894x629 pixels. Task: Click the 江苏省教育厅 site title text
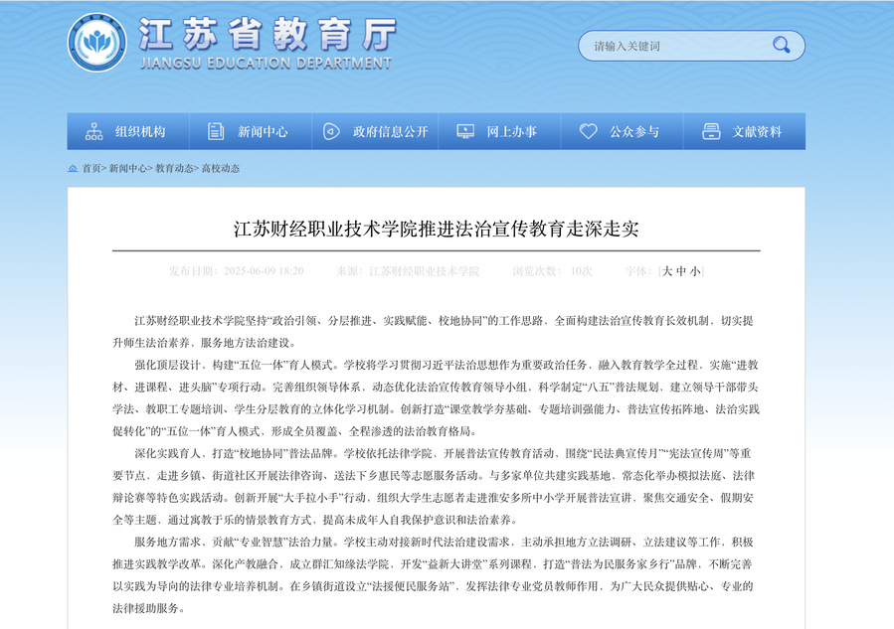tap(268, 34)
